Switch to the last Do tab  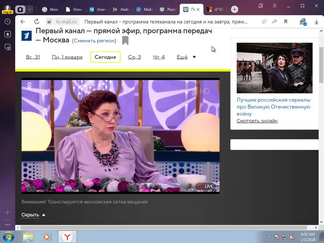coord(216,9)
